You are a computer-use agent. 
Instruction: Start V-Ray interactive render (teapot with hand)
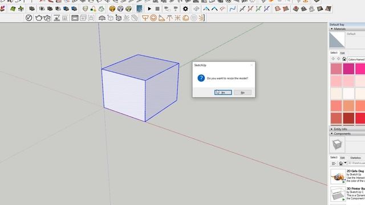pyautogui.click(x=47, y=18)
